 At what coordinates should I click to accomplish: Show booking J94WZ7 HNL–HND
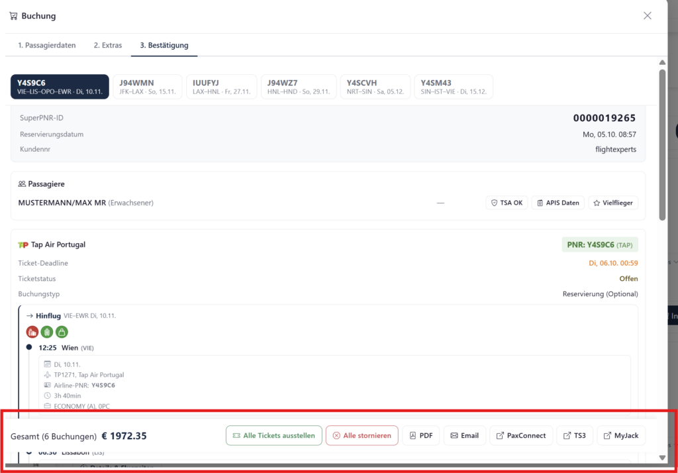tap(299, 87)
